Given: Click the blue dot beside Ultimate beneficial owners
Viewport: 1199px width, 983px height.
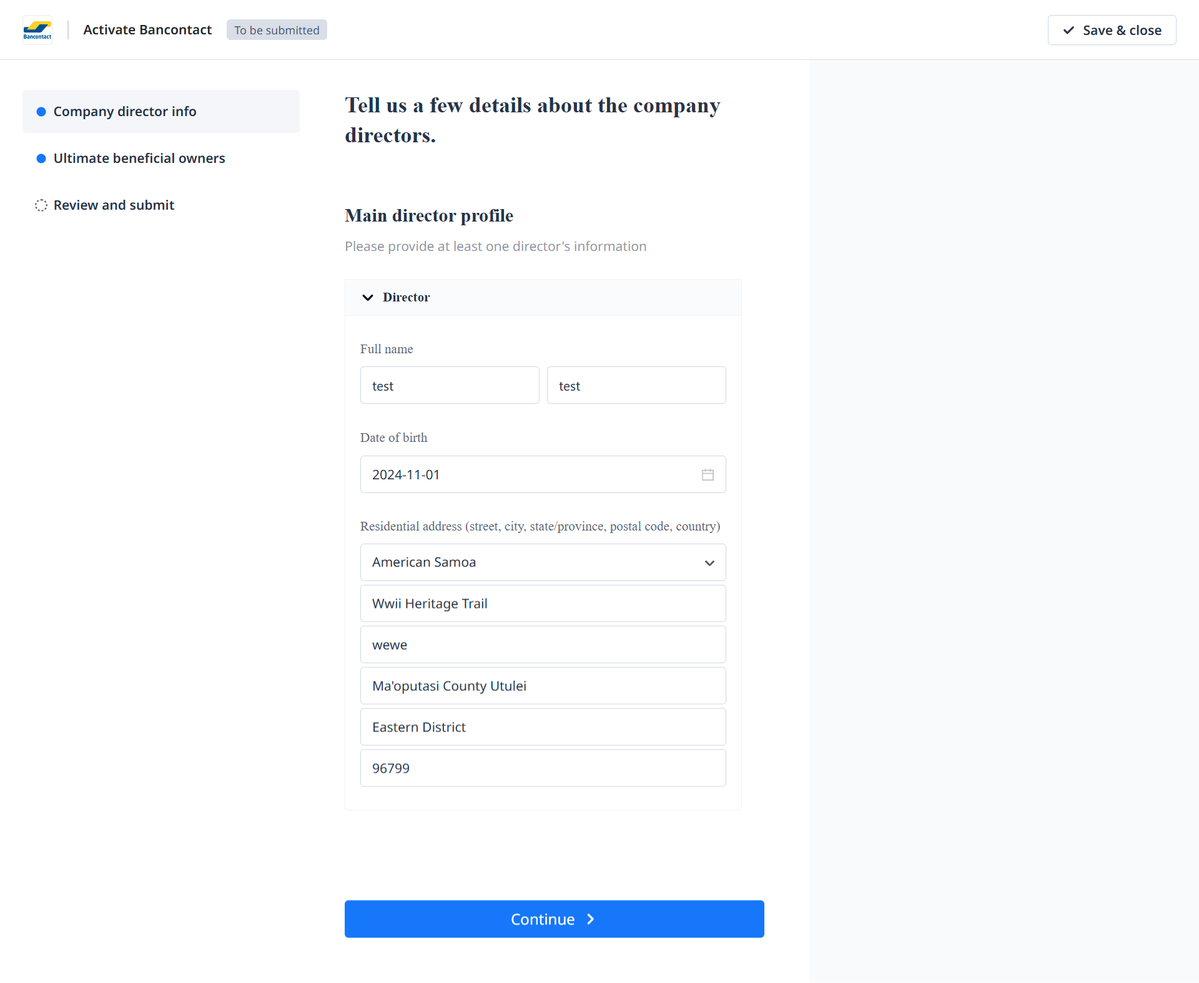Looking at the screenshot, I should [41, 159].
